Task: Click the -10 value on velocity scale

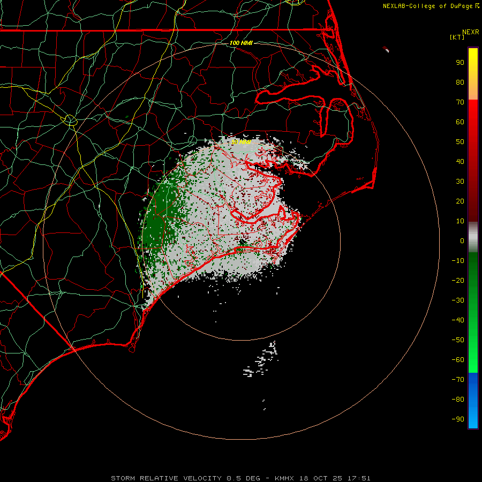Action: click(458, 261)
